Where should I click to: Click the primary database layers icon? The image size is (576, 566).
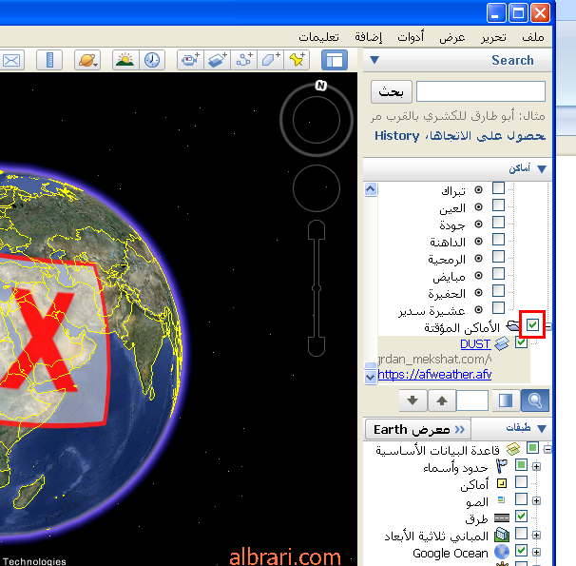click(513, 449)
